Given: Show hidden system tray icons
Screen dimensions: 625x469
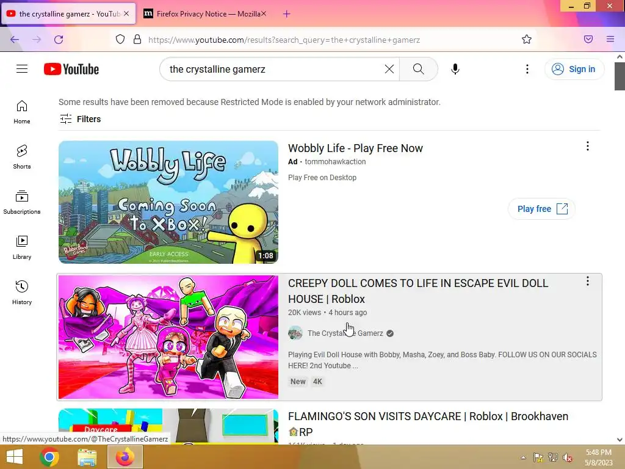Looking at the screenshot, I should pos(523,457).
